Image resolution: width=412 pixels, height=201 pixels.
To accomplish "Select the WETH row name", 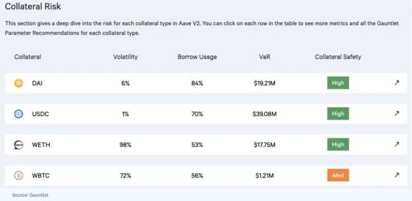I will point(41,145).
